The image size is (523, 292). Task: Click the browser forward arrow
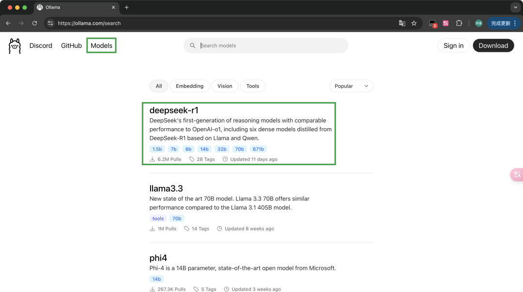pos(21,23)
